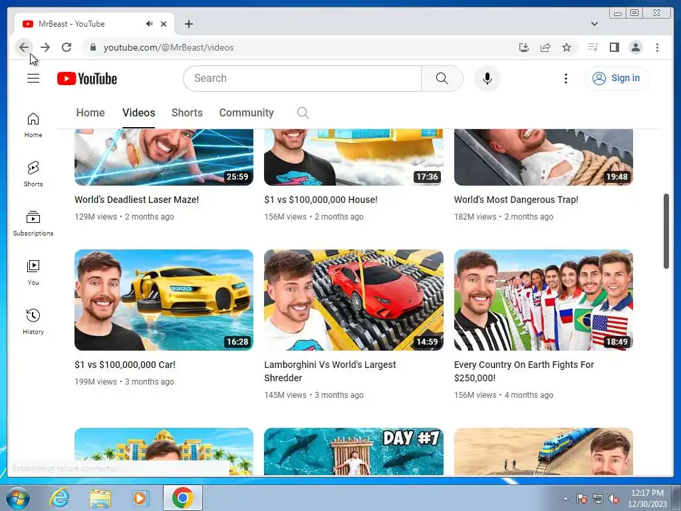Open Lamborghini Vs World's Largest Shredder title
The width and height of the screenshot is (681, 511).
click(x=330, y=371)
